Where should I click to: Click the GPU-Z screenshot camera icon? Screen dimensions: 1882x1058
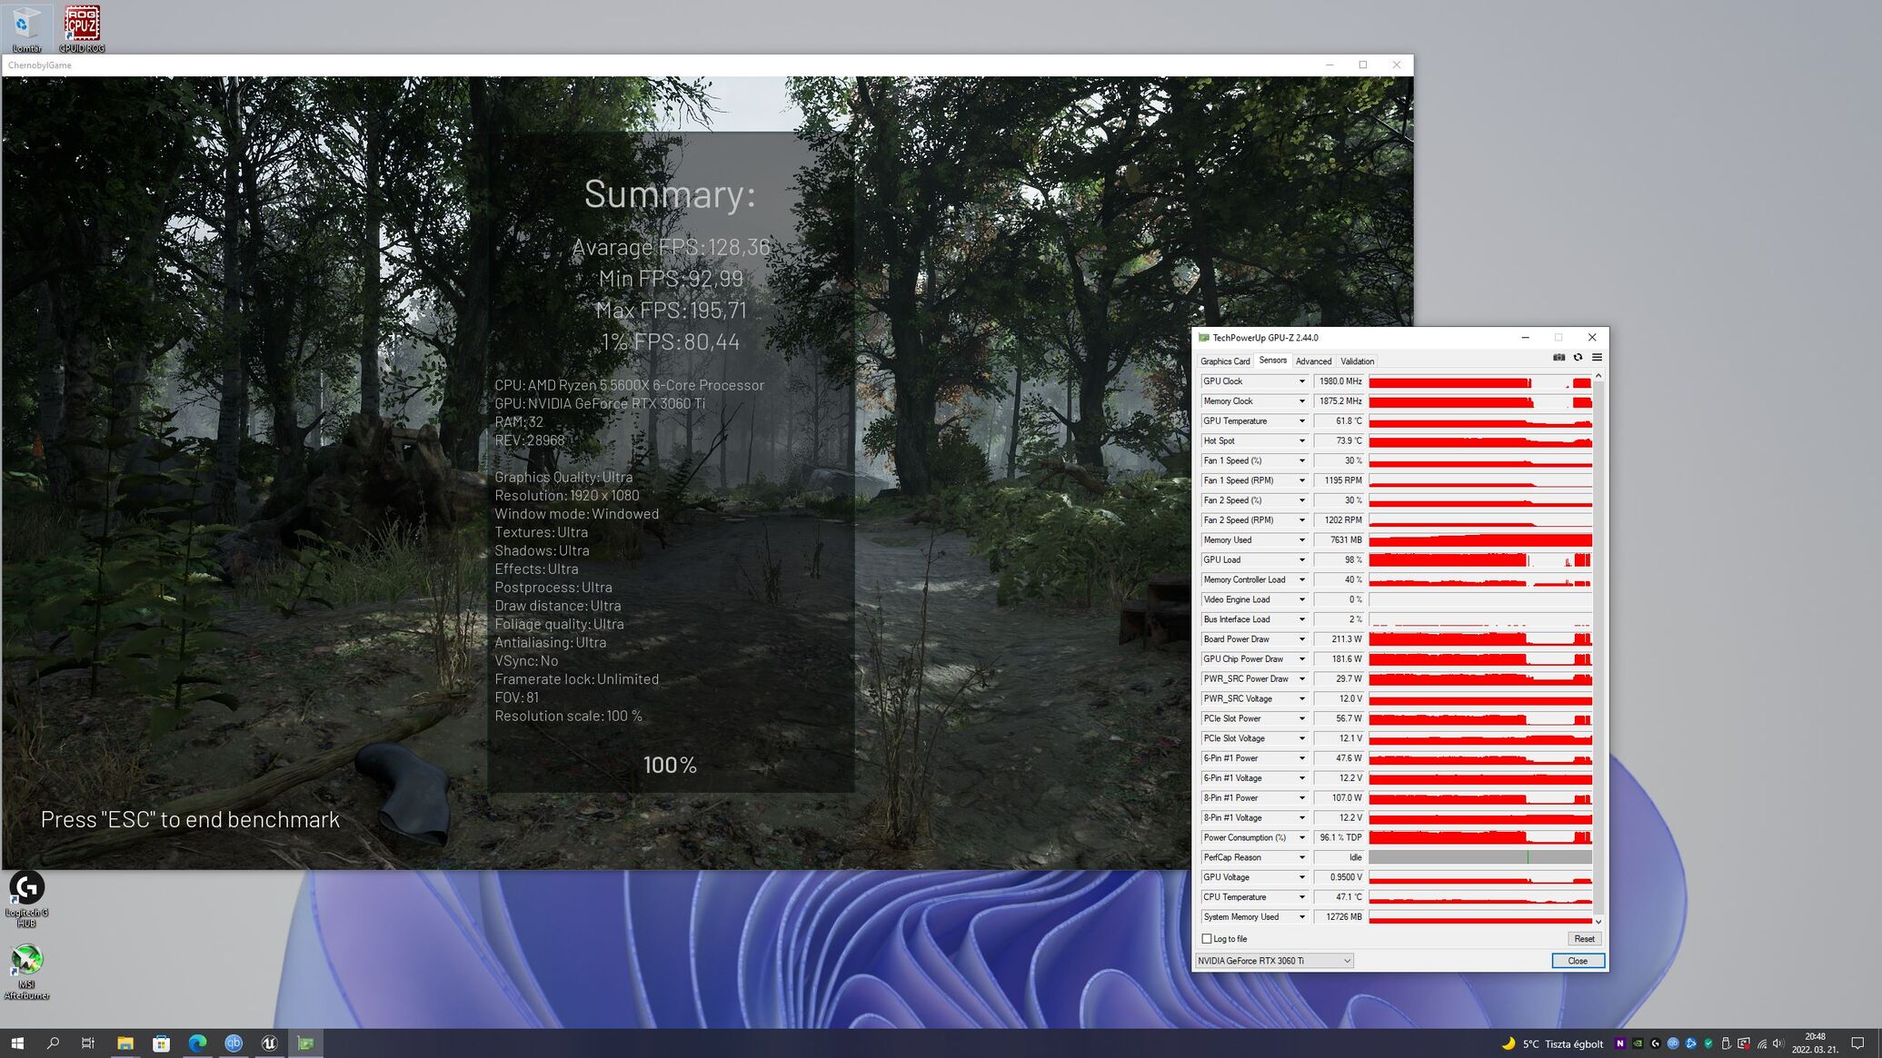coord(1558,358)
